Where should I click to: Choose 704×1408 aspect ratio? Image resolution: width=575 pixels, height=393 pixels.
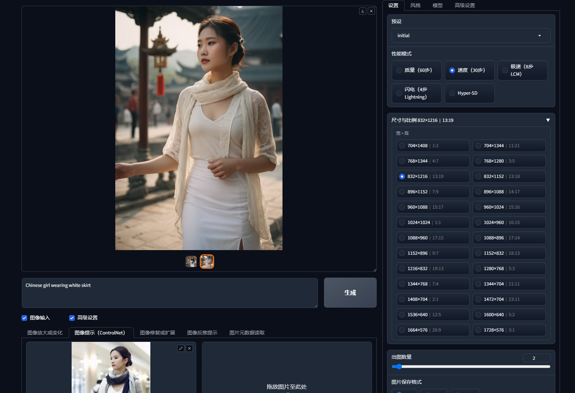click(x=433, y=146)
